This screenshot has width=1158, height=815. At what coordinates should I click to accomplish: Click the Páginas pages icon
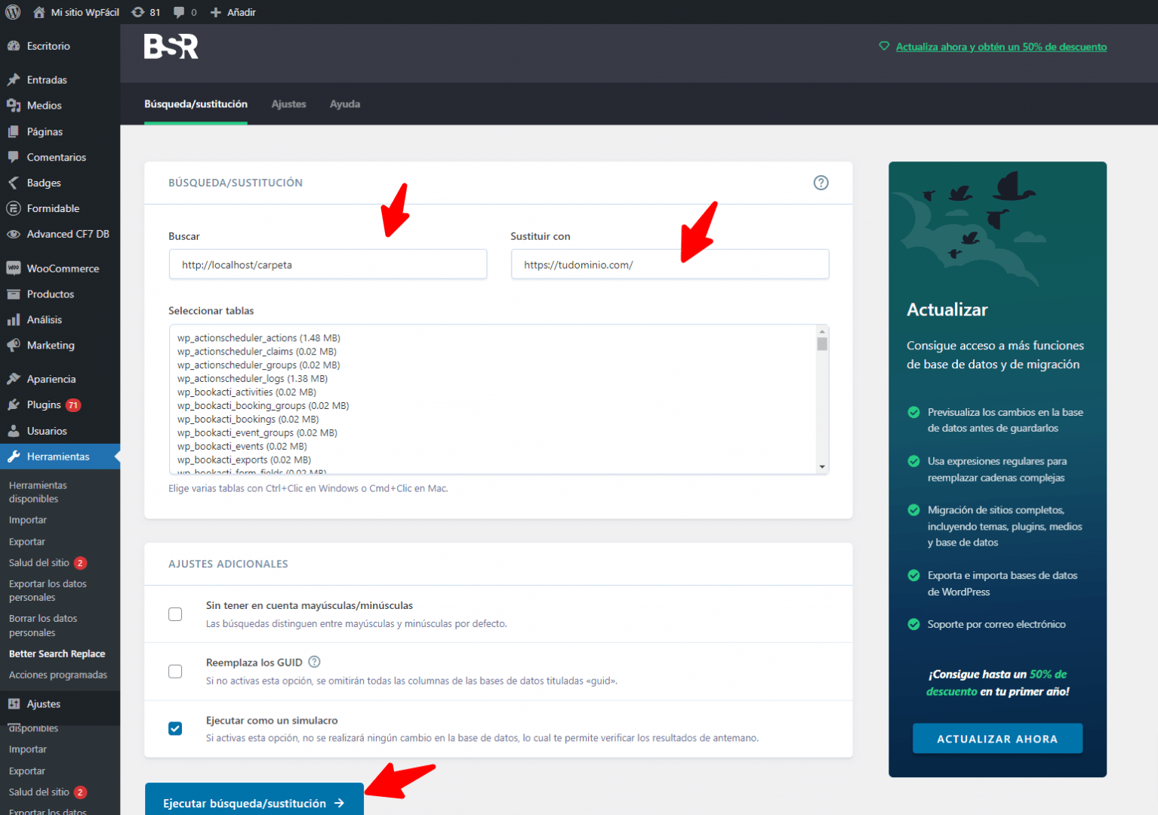[14, 131]
